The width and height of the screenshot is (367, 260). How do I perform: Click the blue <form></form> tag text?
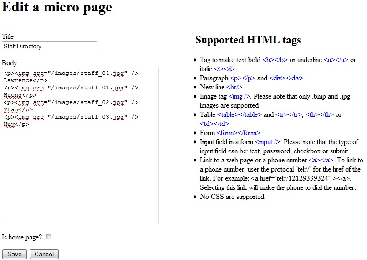point(239,133)
